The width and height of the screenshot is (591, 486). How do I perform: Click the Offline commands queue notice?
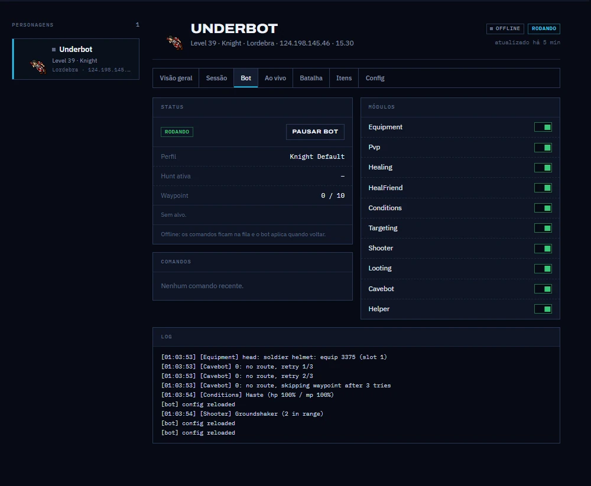point(243,234)
